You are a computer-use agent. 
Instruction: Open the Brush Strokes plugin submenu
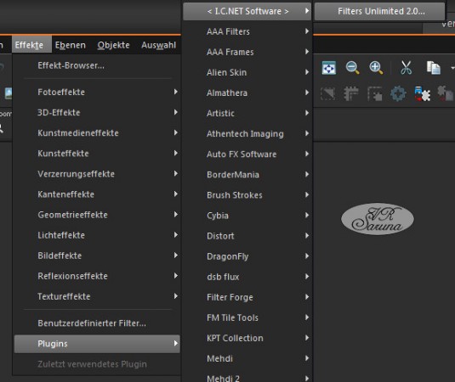(x=247, y=195)
